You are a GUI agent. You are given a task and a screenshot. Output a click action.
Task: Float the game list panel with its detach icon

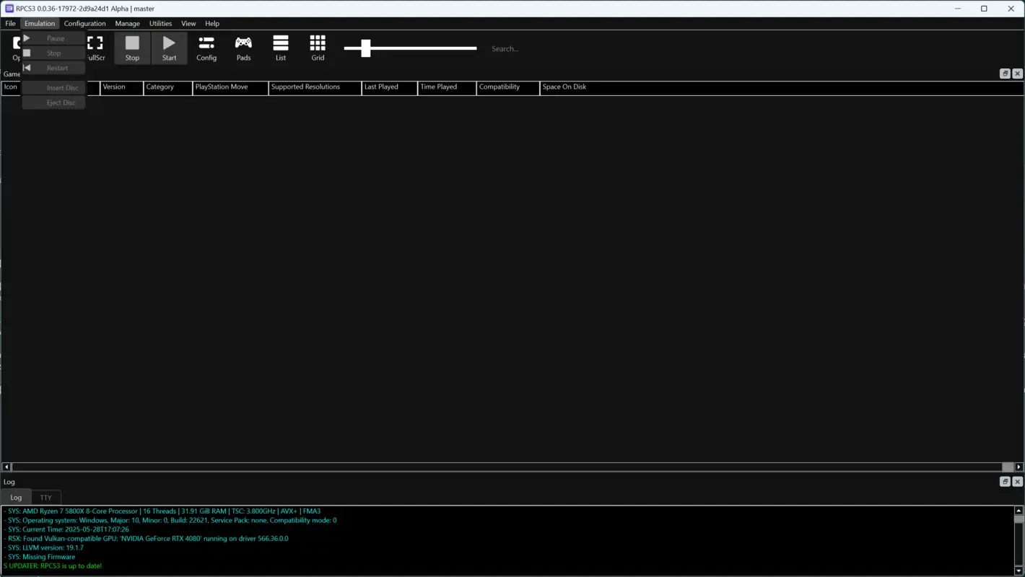pyautogui.click(x=1005, y=73)
